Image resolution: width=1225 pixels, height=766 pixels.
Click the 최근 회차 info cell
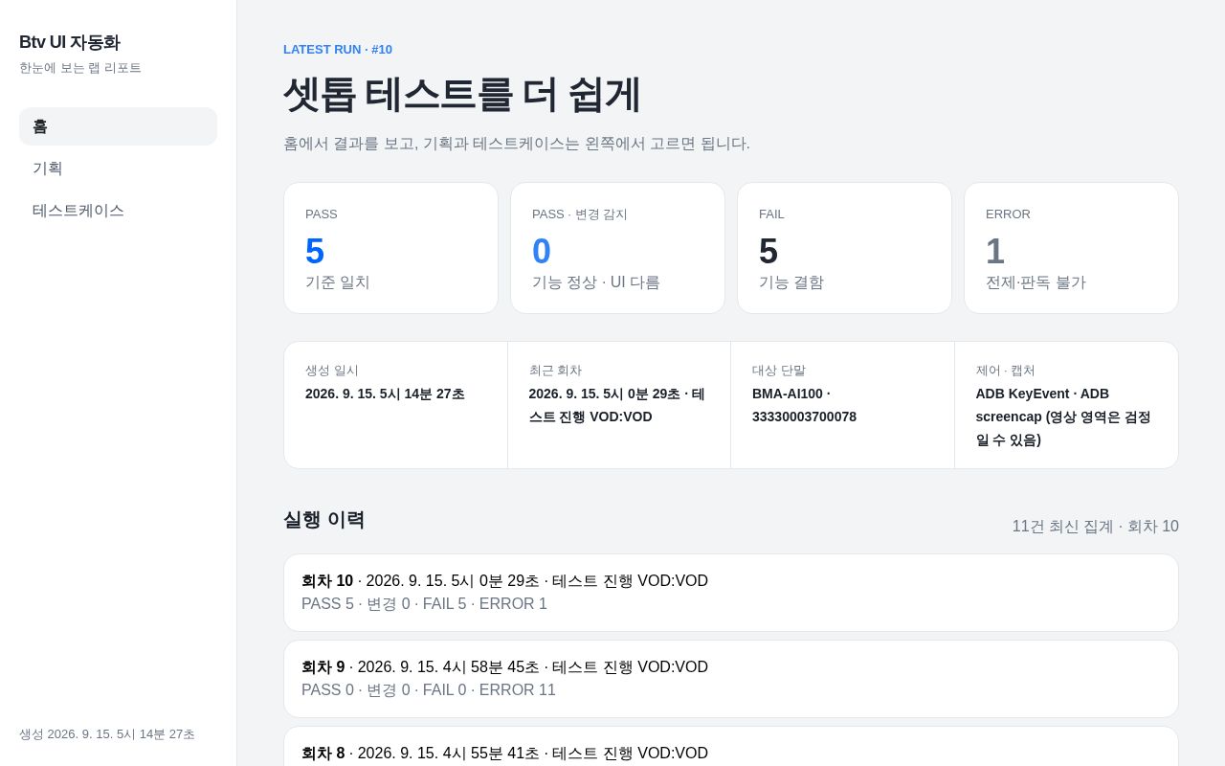(x=619, y=405)
